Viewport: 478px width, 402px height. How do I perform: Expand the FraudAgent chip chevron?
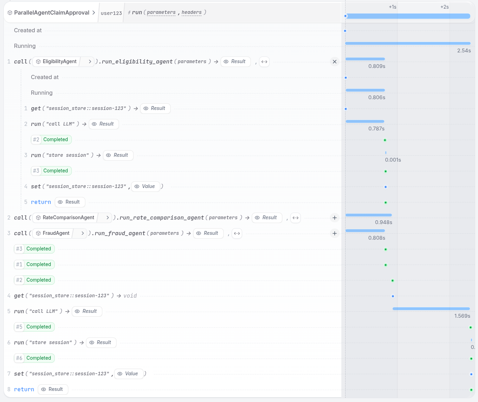click(83, 233)
